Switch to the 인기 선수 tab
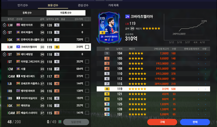 [23, 5]
